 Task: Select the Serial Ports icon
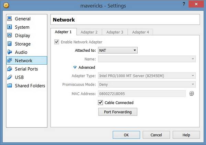pos(9,69)
